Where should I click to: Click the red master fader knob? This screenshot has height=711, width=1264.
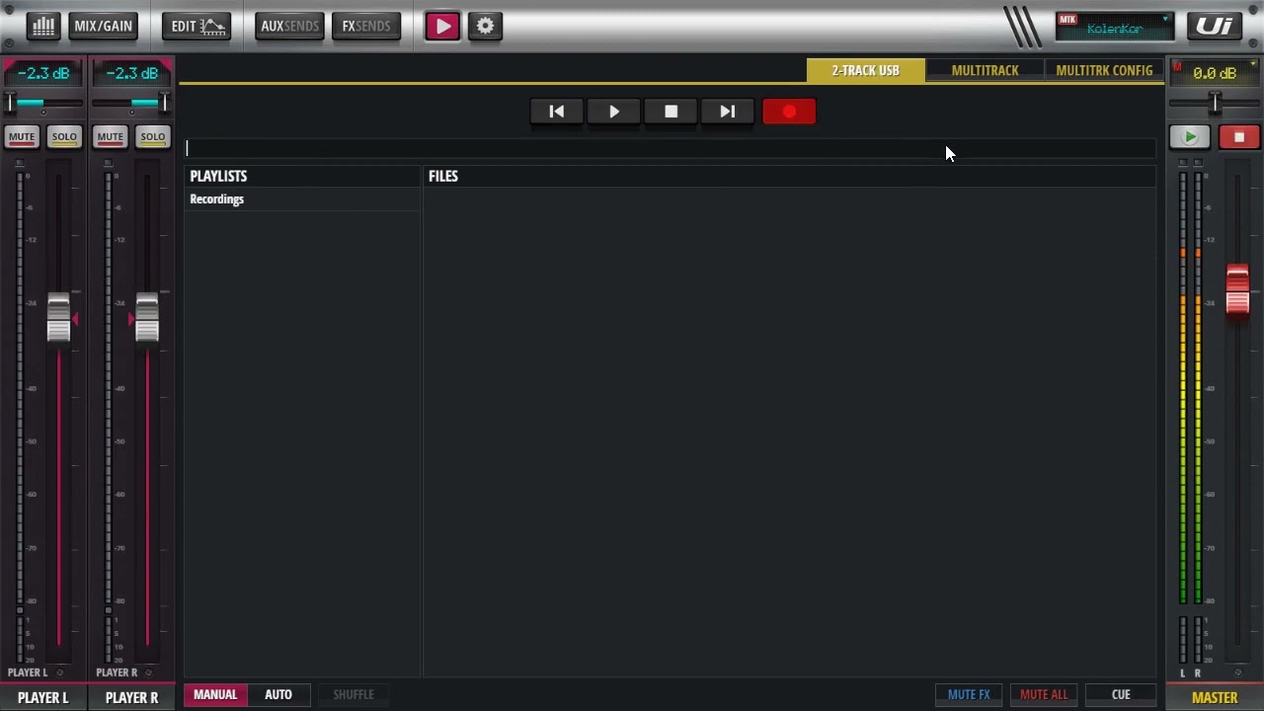point(1237,290)
